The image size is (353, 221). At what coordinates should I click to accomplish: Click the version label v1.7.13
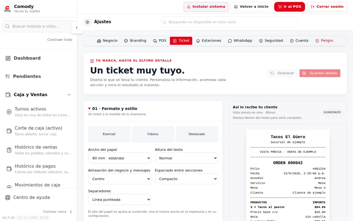(x=9, y=218)
